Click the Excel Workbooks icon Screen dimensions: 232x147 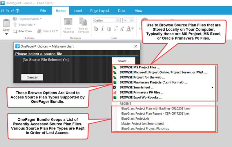coord(115,98)
